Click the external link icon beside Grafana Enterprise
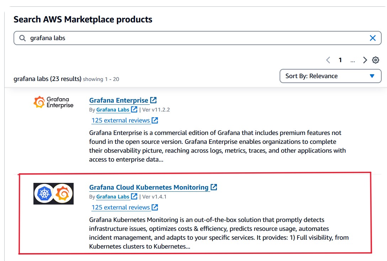The image size is (387, 261). pos(153,100)
